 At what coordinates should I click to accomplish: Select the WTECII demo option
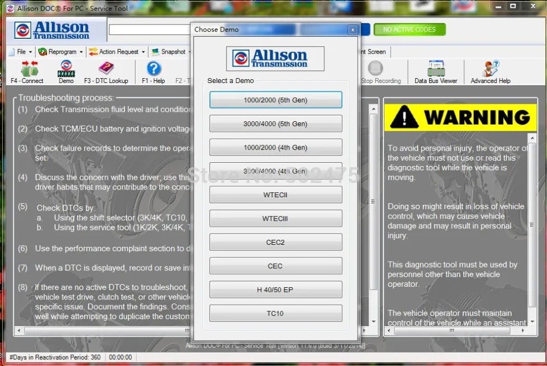click(x=275, y=194)
